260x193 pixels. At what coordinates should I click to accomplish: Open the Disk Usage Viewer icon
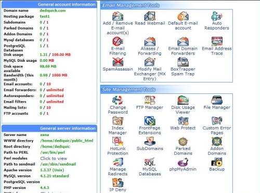coord(183,100)
